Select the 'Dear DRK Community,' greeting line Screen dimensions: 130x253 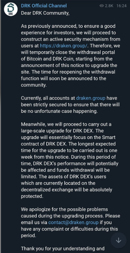(x=45, y=13)
